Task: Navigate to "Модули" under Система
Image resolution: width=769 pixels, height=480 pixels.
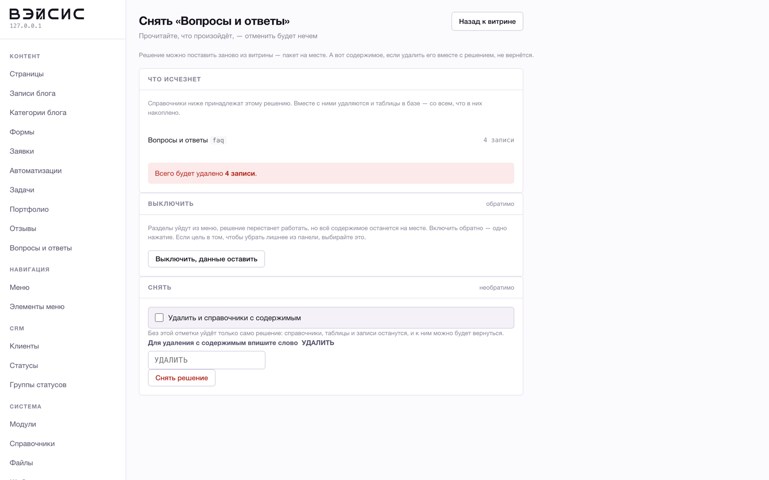Action: 23,424
